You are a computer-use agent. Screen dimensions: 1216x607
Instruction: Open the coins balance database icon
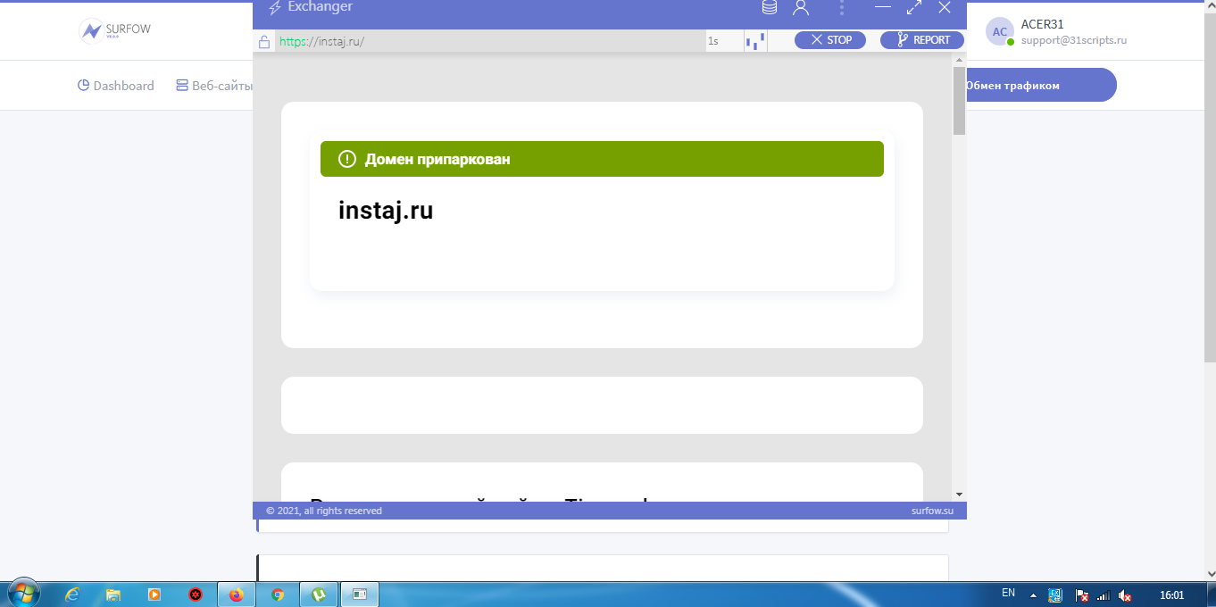click(769, 8)
